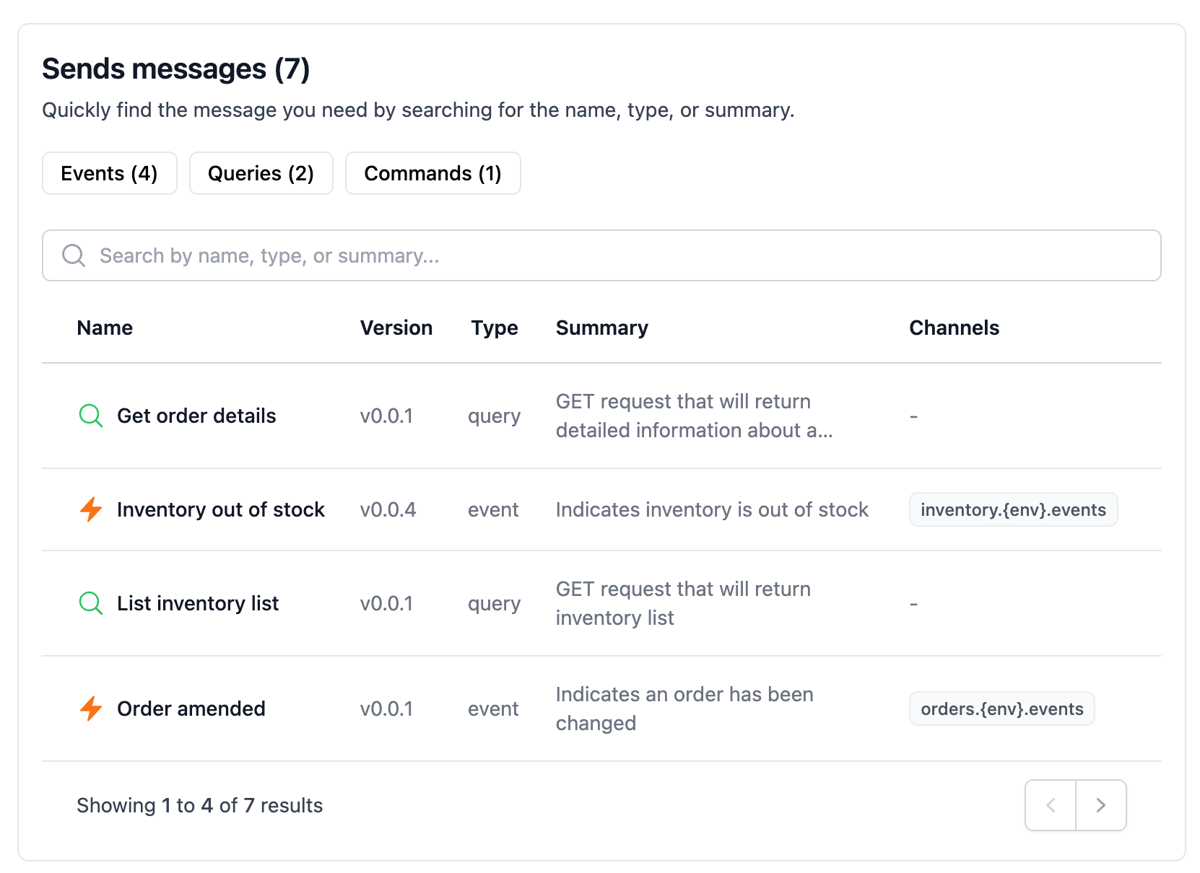Open the next page of results

click(1100, 805)
